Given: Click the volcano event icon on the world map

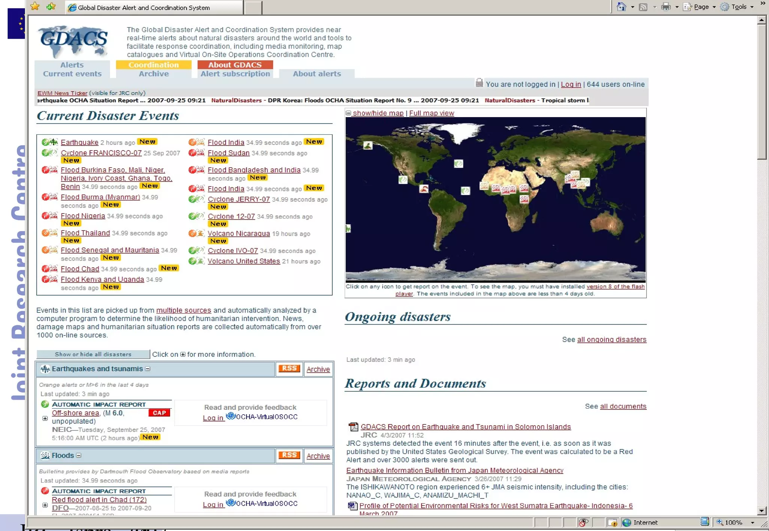Looking at the screenshot, I should tap(424, 188).
